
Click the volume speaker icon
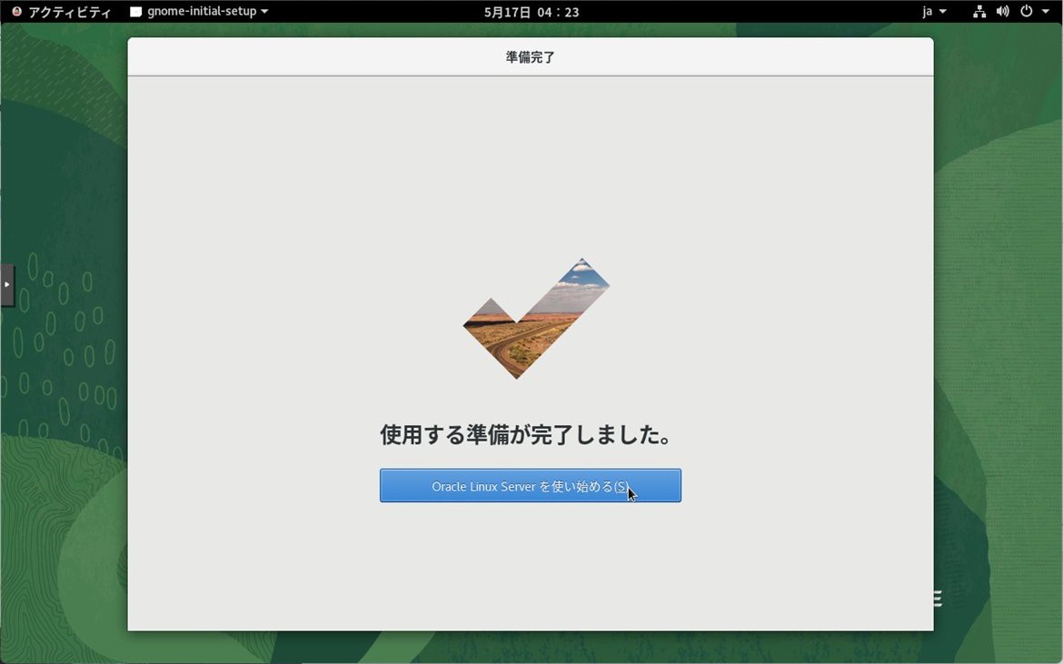tap(1003, 12)
